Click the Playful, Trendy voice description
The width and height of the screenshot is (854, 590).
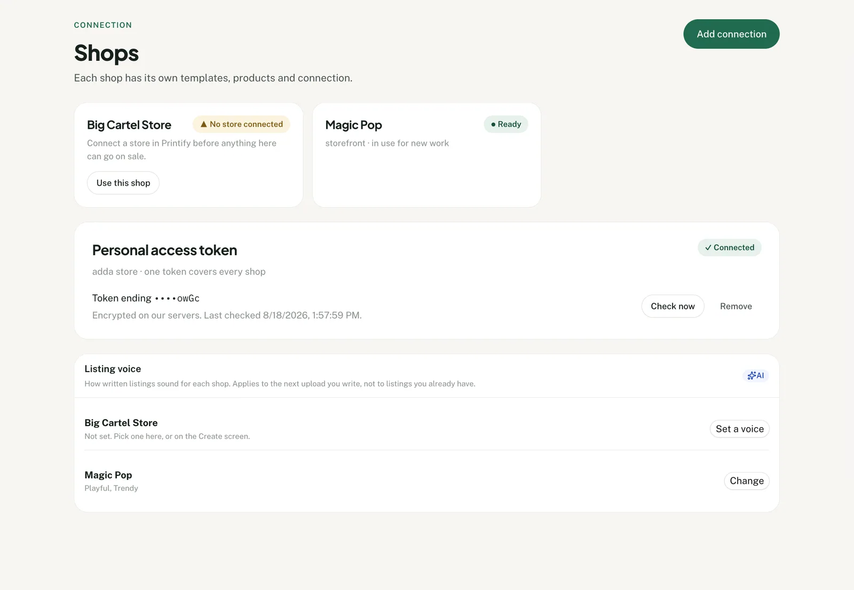(x=112, y=489)
